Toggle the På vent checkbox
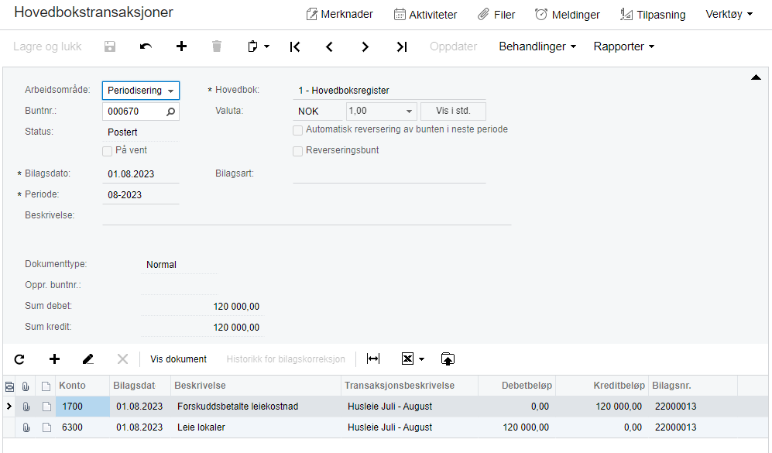 (108, 151)
